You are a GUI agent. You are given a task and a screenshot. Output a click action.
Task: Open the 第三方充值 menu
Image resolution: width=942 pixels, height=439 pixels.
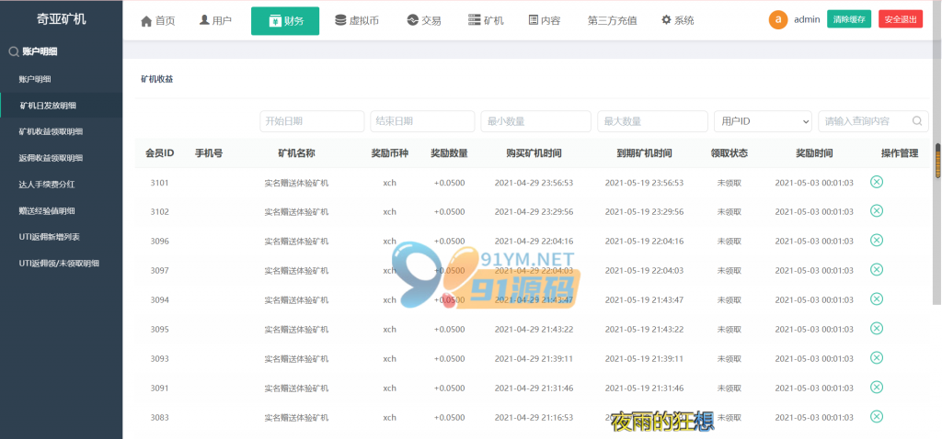612,20
